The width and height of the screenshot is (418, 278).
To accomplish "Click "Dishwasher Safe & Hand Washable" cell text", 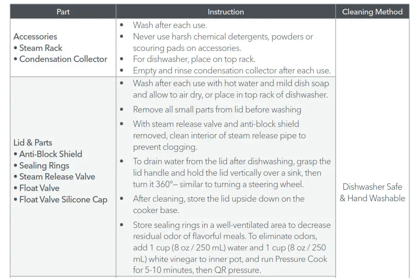I will (372, 192).
